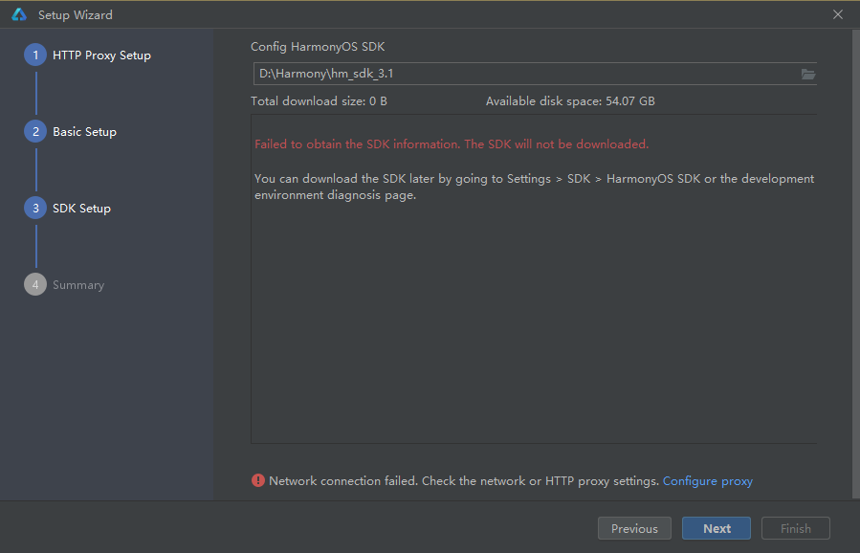This screenshot has width=860, height=553.
Task: Click the disabled Finish button
Action: click(x=795, y=528)
